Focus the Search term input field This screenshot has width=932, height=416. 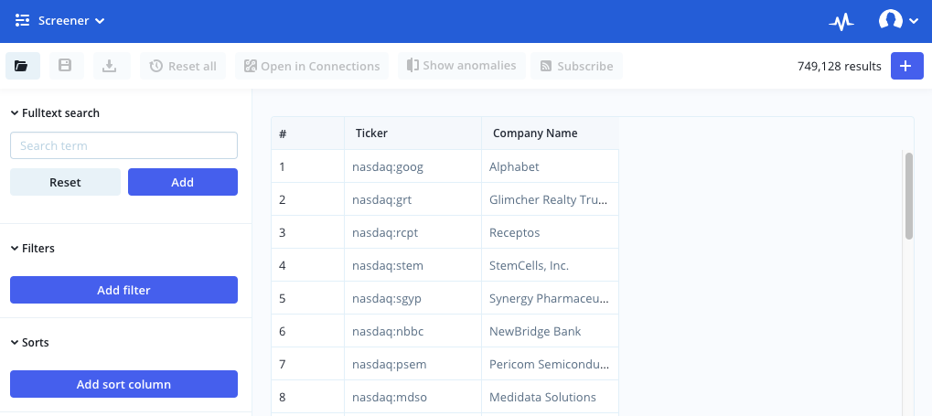pos(123,145)
